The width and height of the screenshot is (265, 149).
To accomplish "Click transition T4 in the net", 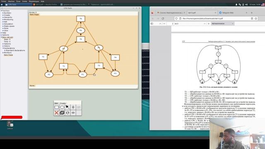I will (x=115, y=58).
